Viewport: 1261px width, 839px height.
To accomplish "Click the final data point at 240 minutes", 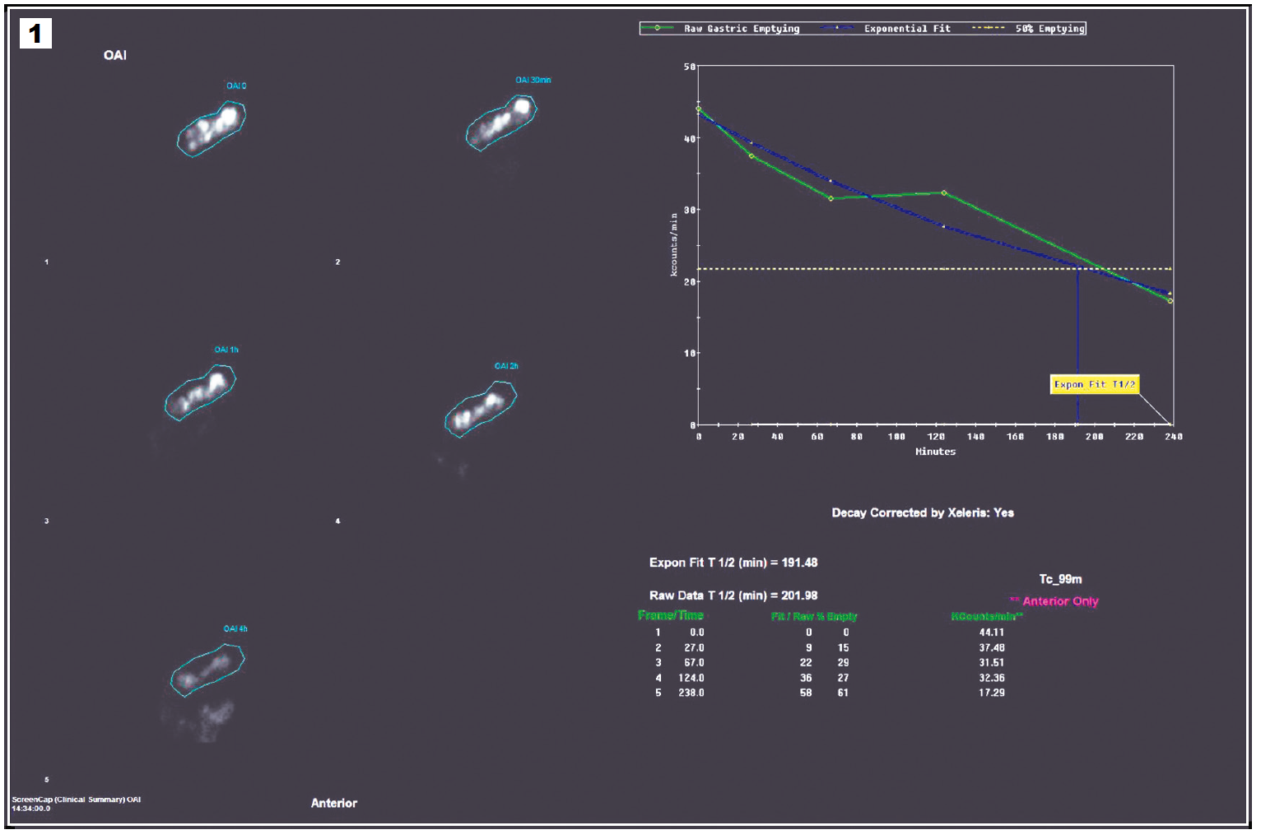I will tap(1170, 301).
